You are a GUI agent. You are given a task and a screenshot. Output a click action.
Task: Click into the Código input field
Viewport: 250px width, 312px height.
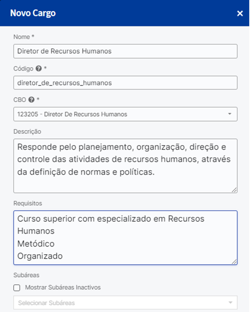point(125,83)
